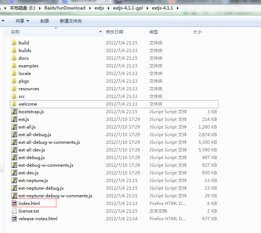This screenshot has height=233, width=261.
Task: Click the 2012/7/4 21:14 date cell
Action: point(121,219)
